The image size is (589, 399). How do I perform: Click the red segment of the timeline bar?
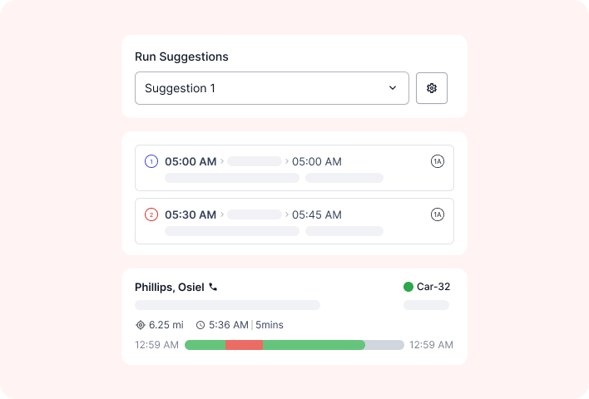[x=244, y=345]
